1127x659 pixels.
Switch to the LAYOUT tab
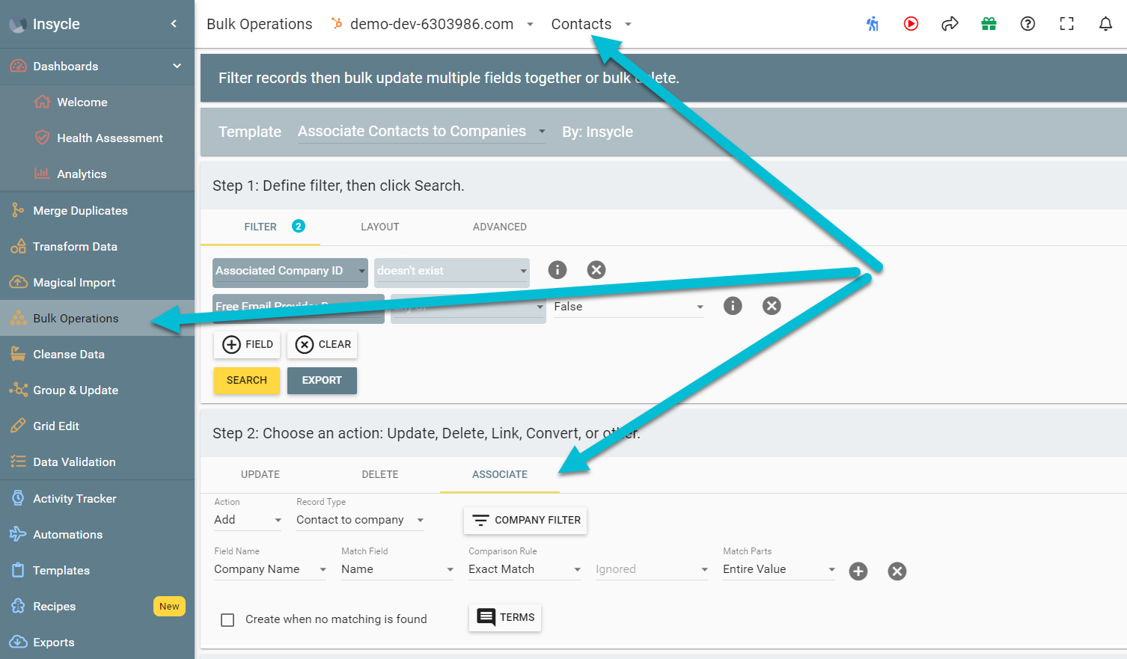[380, 227]
